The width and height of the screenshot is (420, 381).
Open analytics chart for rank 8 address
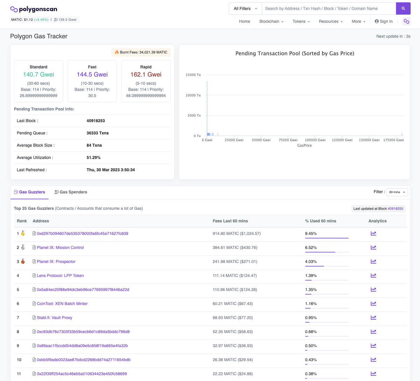373,331
